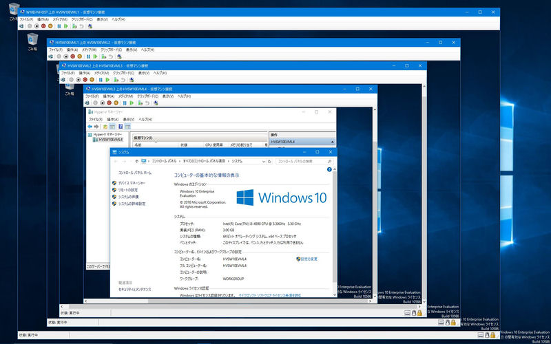Click すべてのコントロール パネル項目 breadcrumb
The image size is (551, 344).
(204, 161)
